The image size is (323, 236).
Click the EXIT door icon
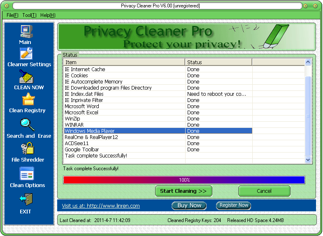pos(25,200)
